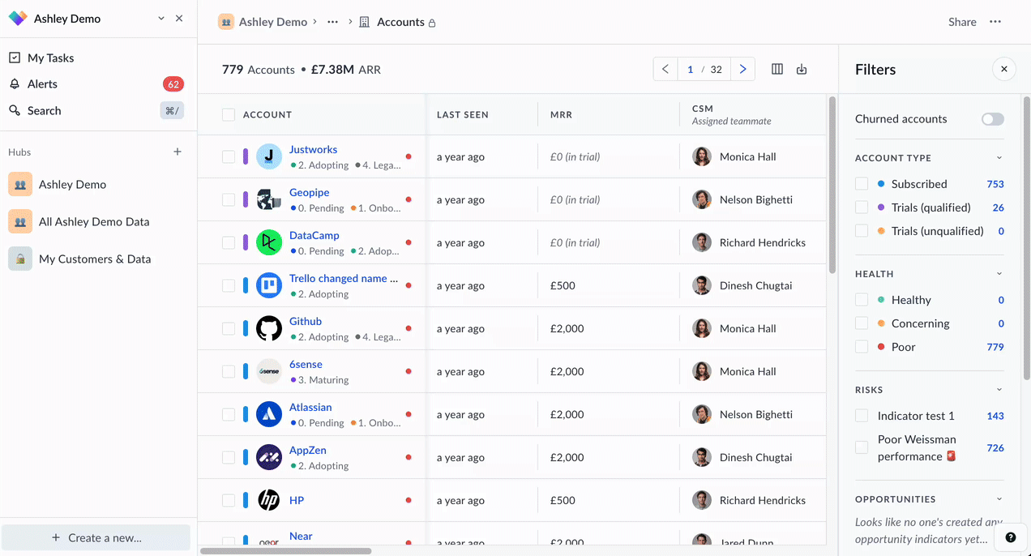Open the Ashley Demo workspace dropdown
This screenshot has height=556, width=1031.
(161, 19)
